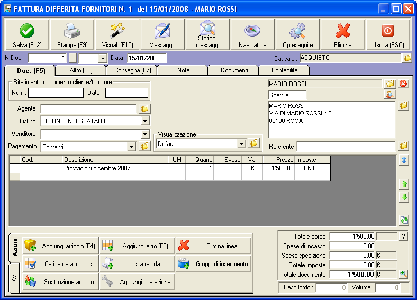Click the Referente input field

pos(346,146)
